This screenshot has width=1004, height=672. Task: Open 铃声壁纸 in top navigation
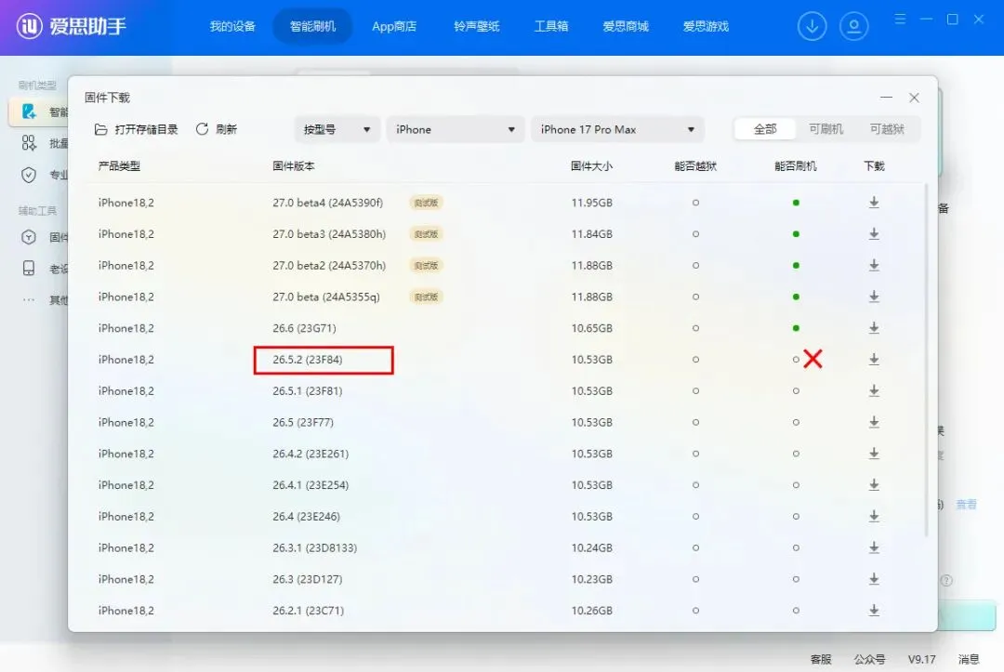[x=476, y=26]
